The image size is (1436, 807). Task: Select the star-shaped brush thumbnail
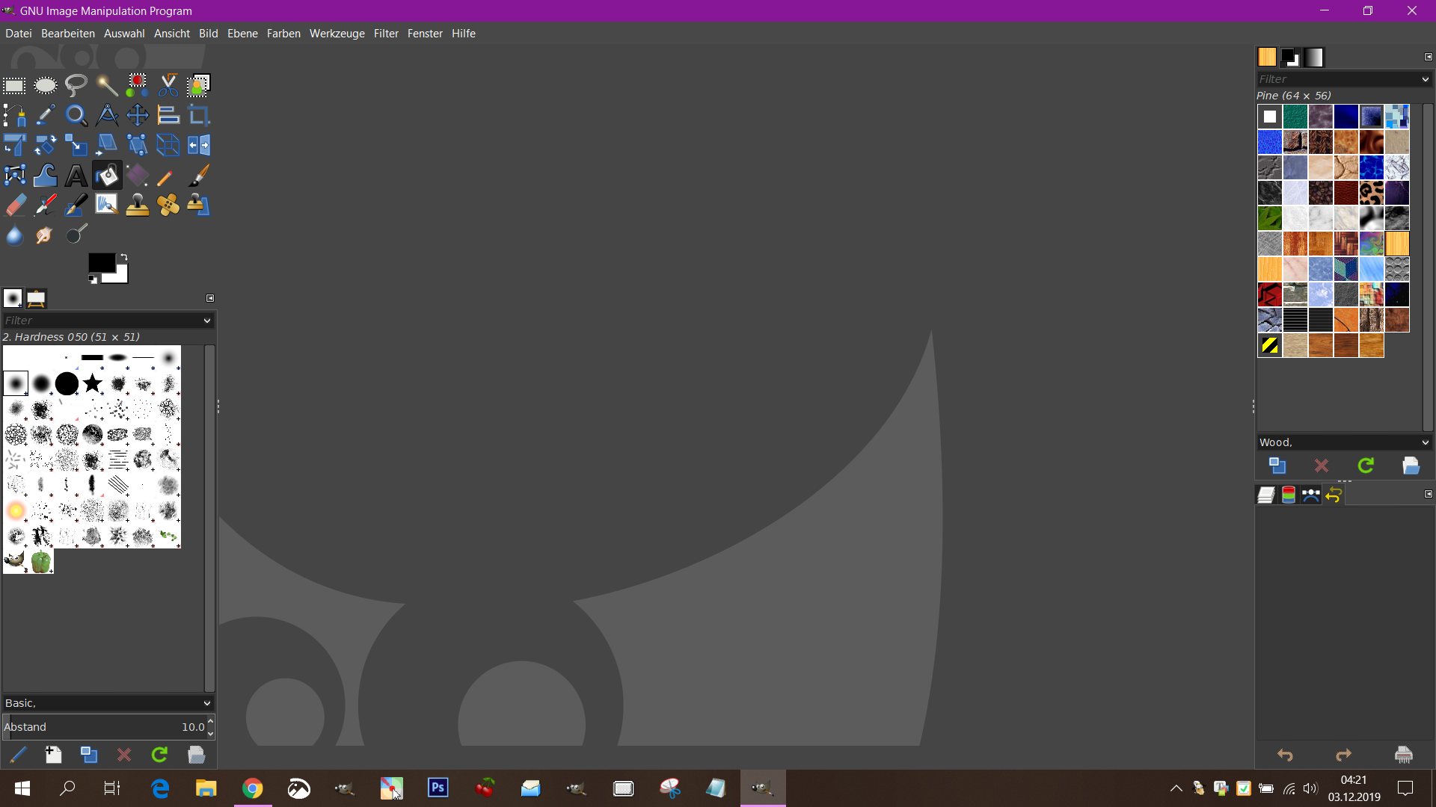point(93,383)
